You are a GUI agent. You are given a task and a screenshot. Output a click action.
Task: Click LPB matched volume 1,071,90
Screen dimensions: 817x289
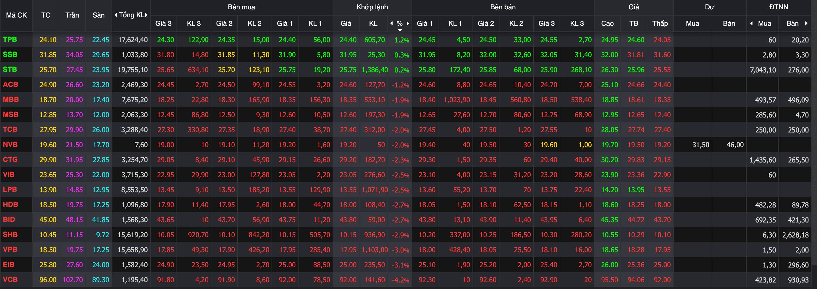click(375, 190)
